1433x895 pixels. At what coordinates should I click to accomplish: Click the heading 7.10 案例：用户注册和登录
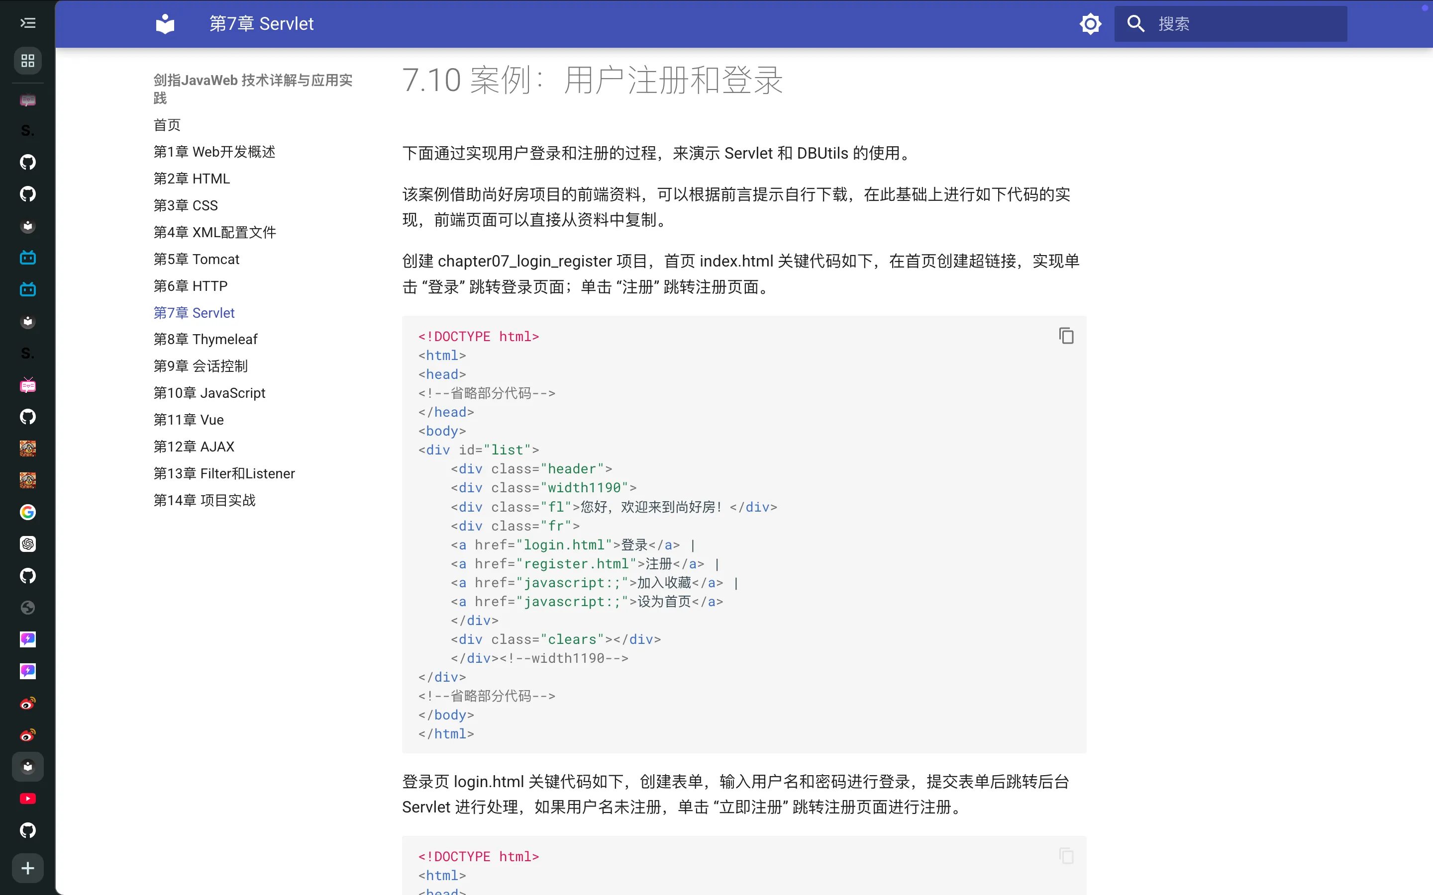[x=592, y=80]
